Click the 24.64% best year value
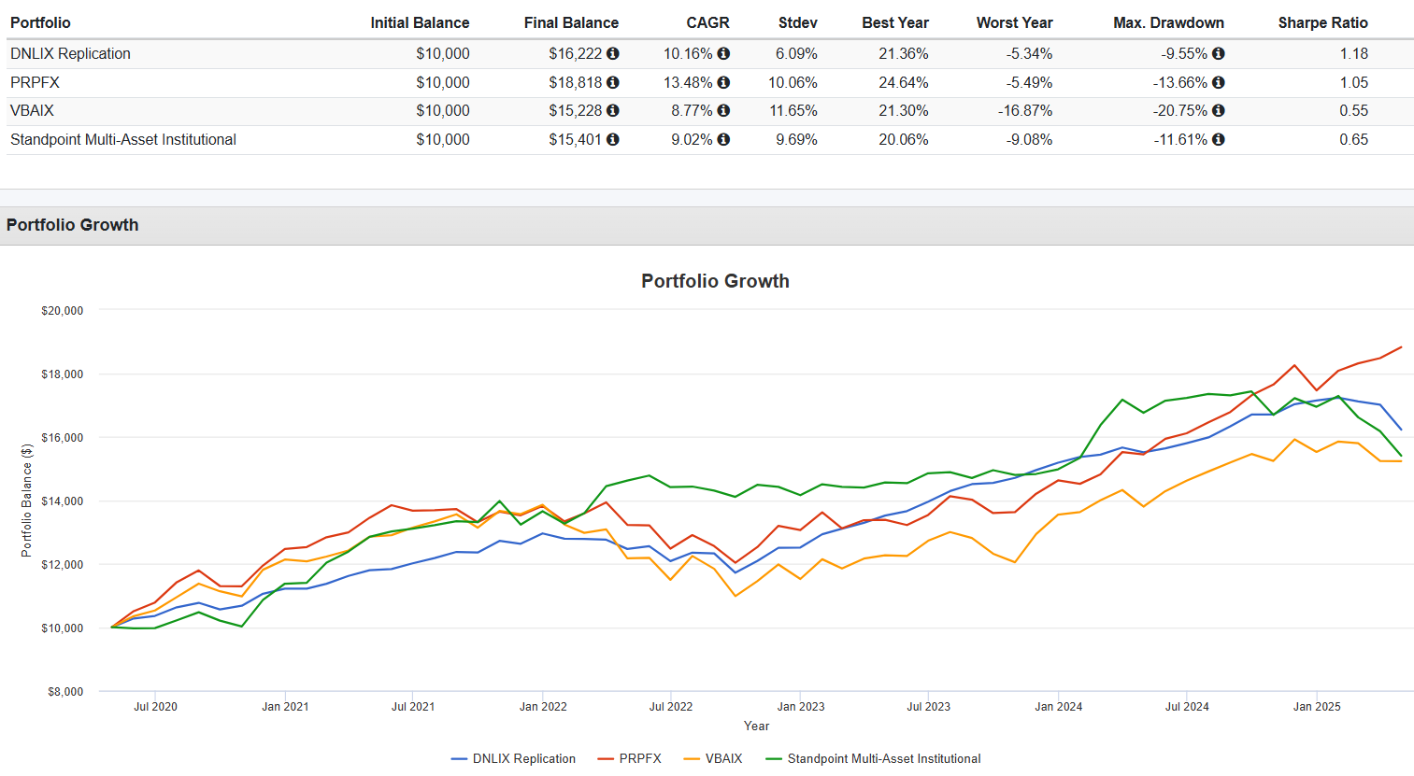This screenshot has height=776, width=1414. click(x=904, y=83)
